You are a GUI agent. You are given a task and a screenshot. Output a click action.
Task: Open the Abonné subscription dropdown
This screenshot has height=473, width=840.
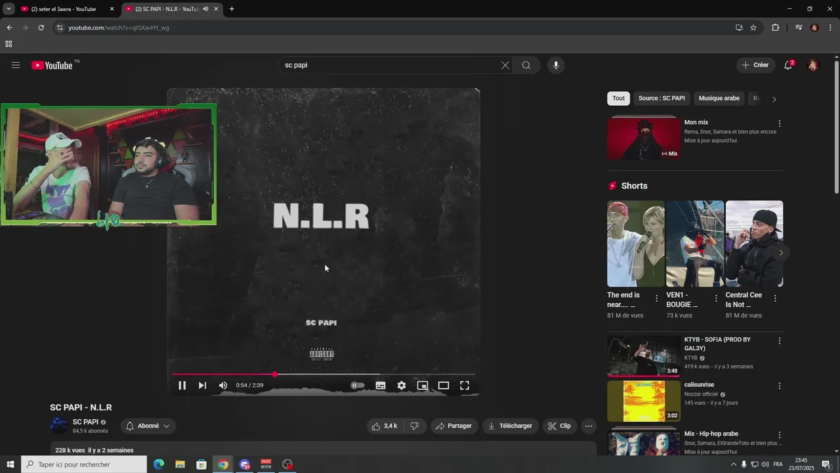pyautogui.click(x=148, y=426)
